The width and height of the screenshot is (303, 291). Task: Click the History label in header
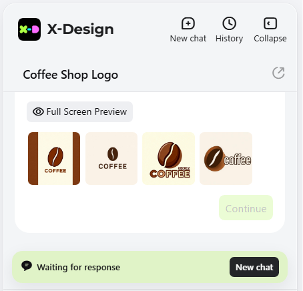pos(229,39)
